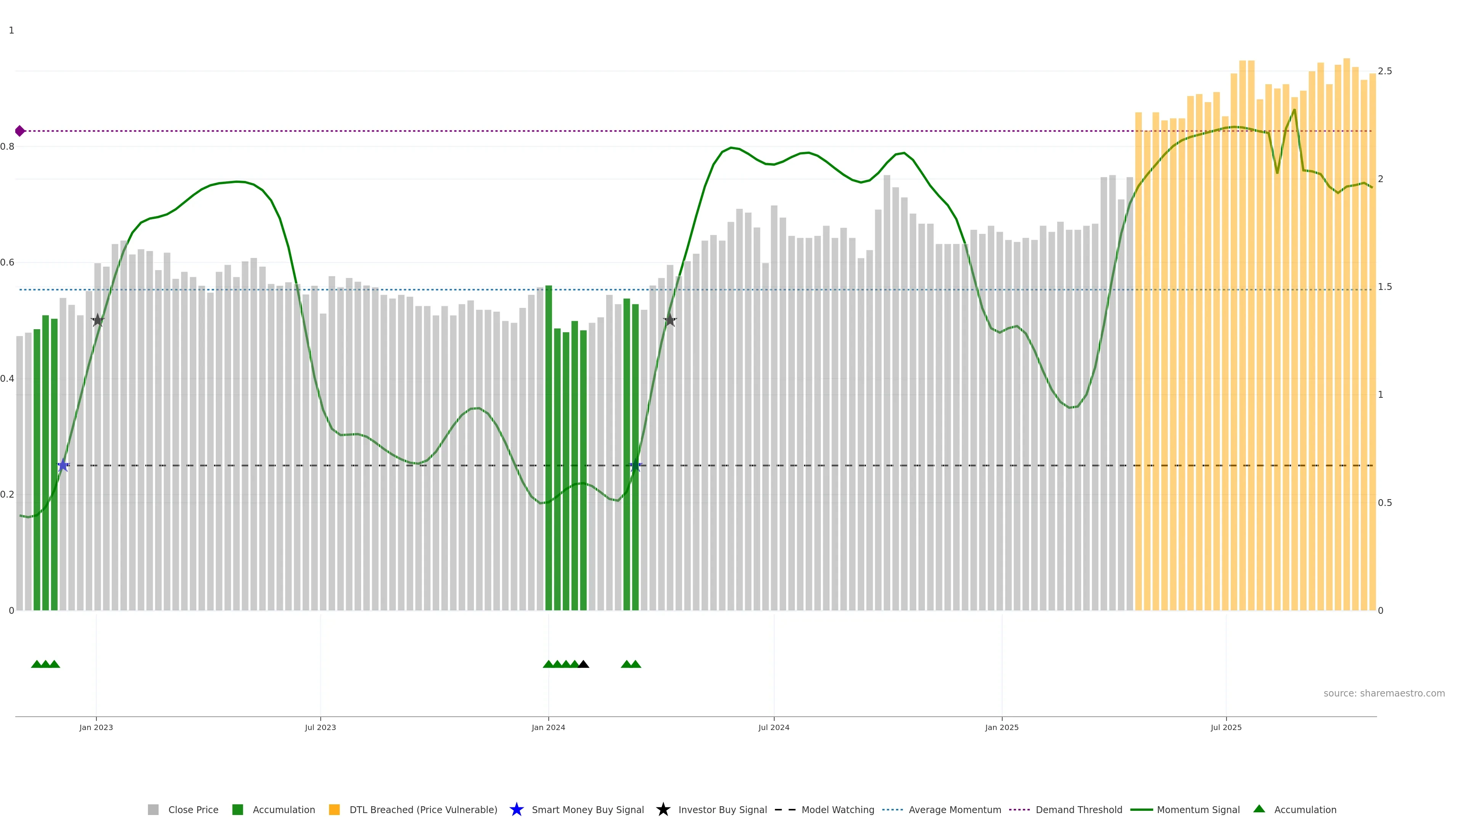Click the Jan 2025 x-axis label
Viewport: 1464px width, 823px height.
[x=1002, y=727]
